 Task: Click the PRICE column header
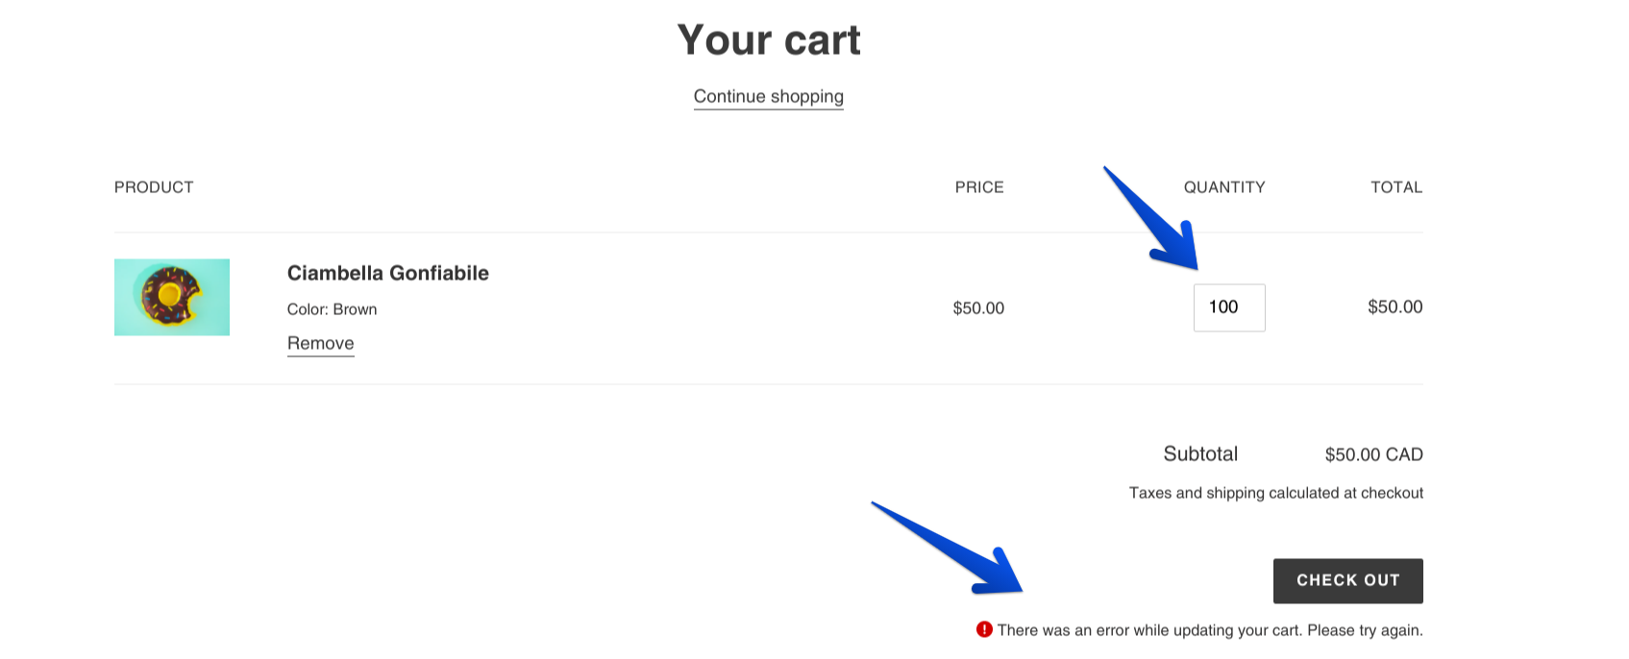[x=978, y=187]
